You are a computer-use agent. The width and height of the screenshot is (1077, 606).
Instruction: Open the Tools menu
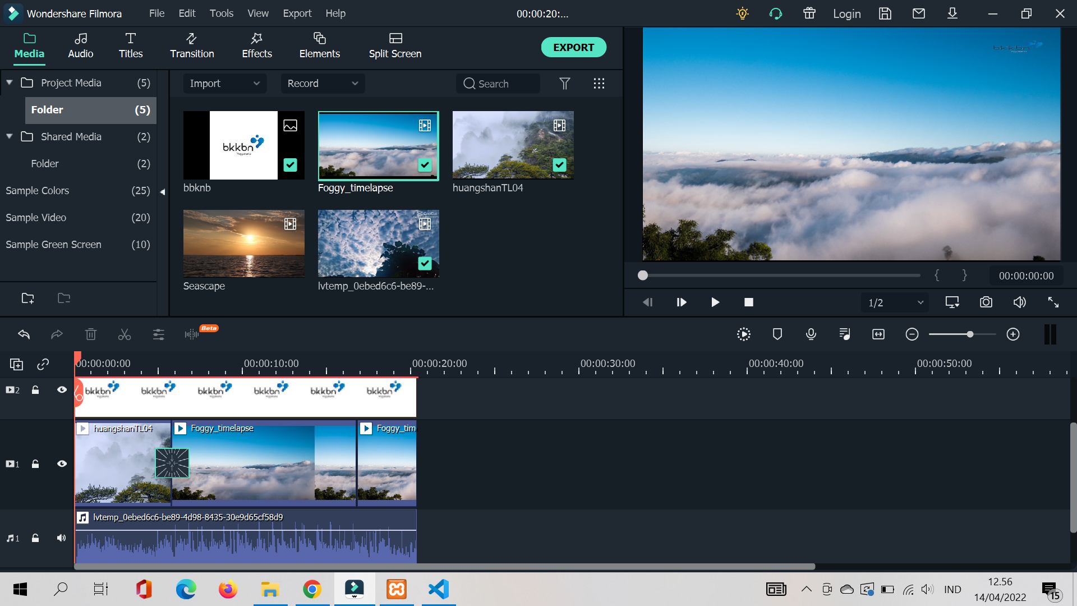(x=221, y=13)
